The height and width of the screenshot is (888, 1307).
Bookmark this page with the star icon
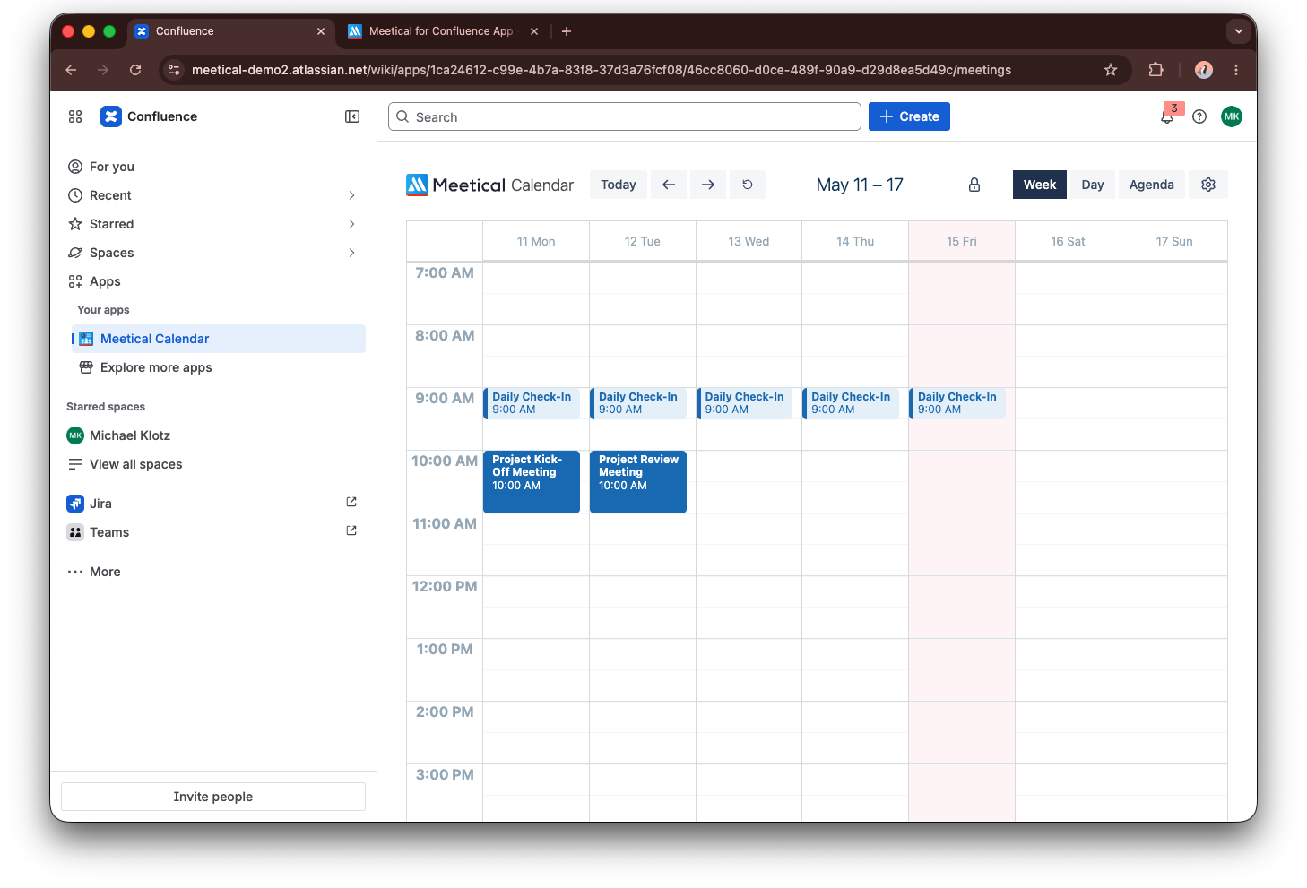[x=1111, y=70]
